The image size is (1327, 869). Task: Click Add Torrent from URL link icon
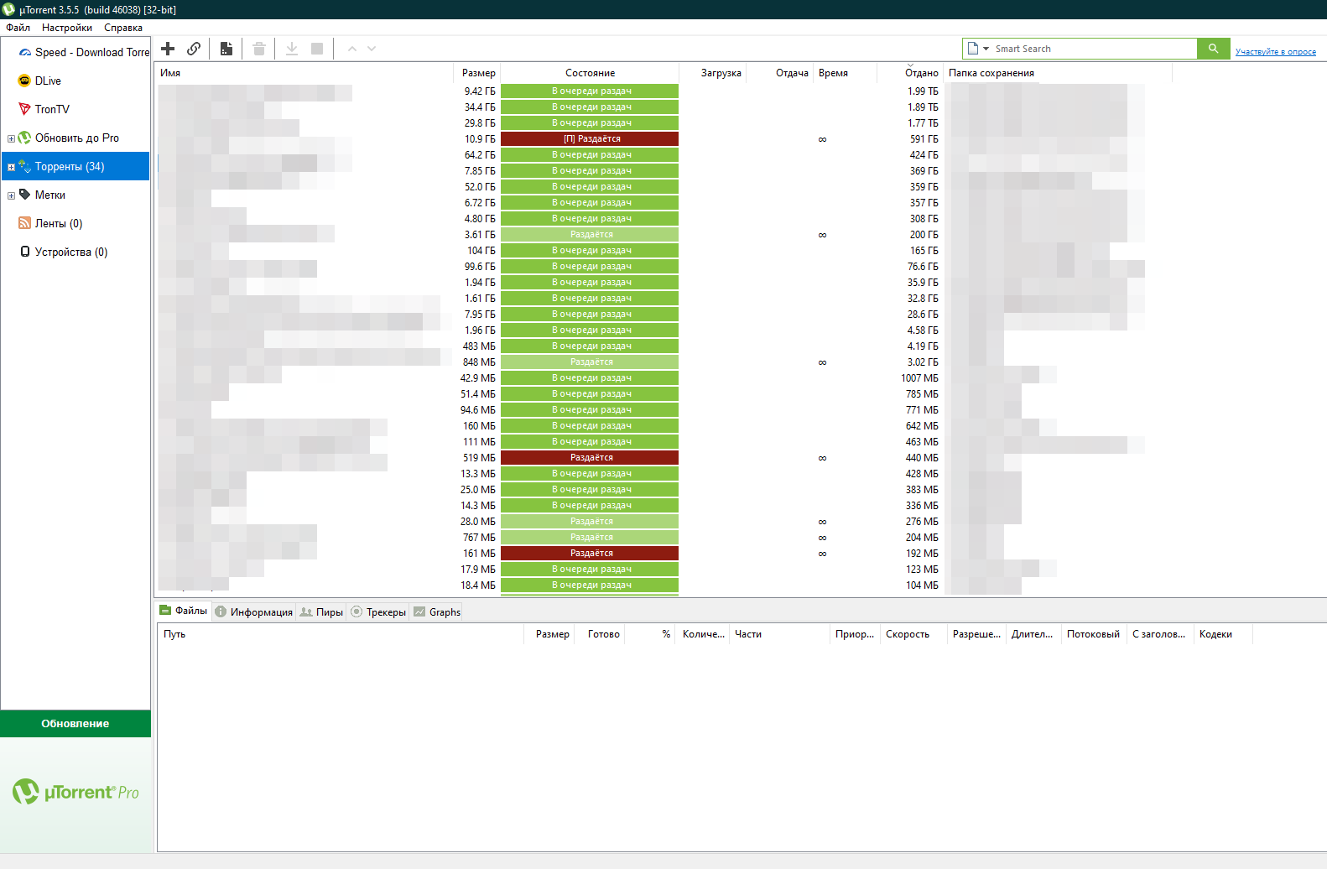pyautogui.click(x=194, y=49)
